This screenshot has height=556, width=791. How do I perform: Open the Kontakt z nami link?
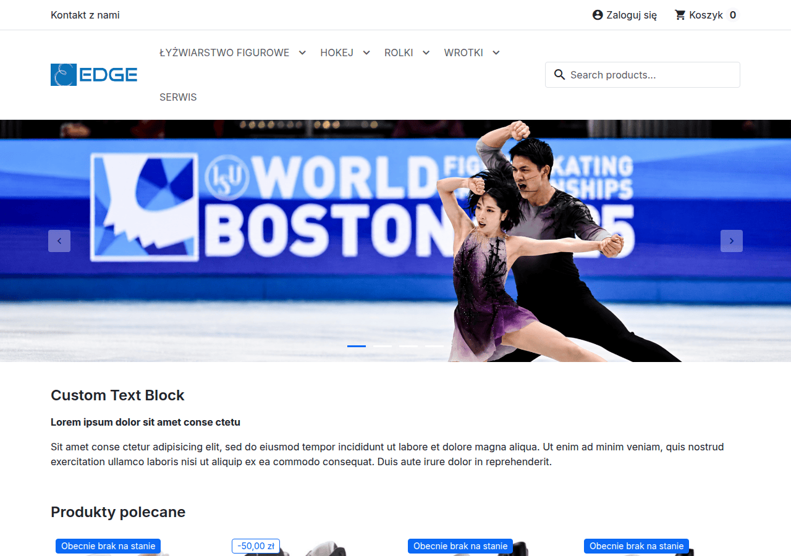tap(85, 15)
